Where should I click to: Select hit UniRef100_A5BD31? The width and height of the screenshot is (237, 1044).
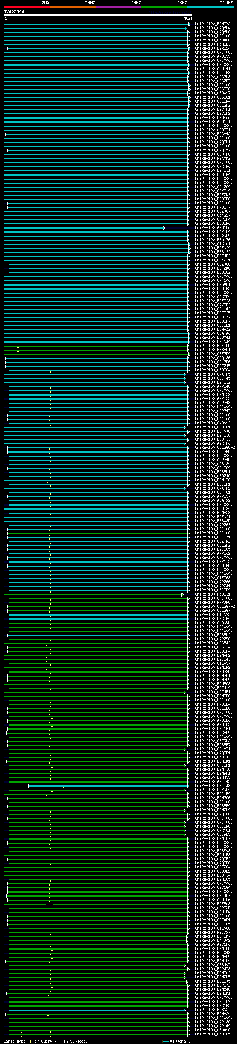(213, 594)
